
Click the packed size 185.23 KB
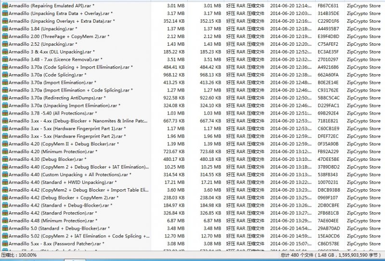210,52
